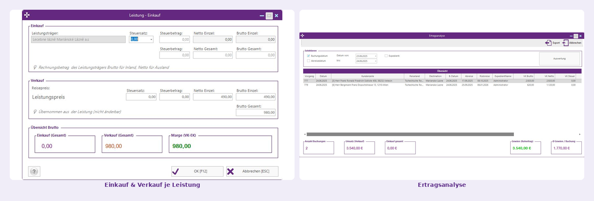Sort by the Destination column header
Viewport: 594px width, 201px height.
click(435, 76)
